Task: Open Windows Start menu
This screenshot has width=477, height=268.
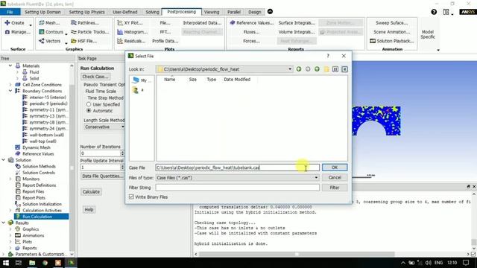Action: pos(6,263)
